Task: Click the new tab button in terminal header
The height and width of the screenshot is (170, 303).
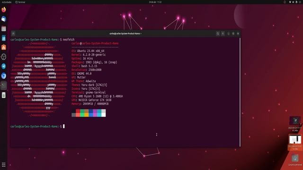Action: coord(13,34)
